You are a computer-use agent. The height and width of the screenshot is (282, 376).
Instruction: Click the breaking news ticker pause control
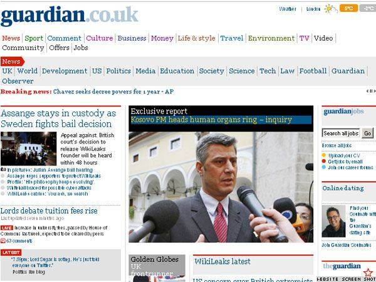tap(371, 91)
